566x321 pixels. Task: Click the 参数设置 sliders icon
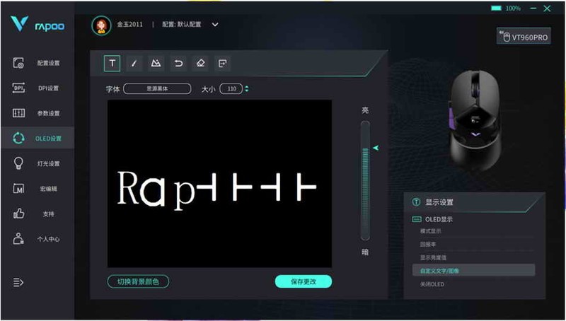click(x=18, y=113)
